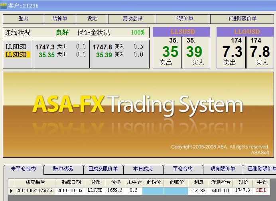The width and height of the screenshot is (276, 201).
Task: Click the current price cell 1747.3 in order row
Action: pyautogui.click(x=243, y=191)
